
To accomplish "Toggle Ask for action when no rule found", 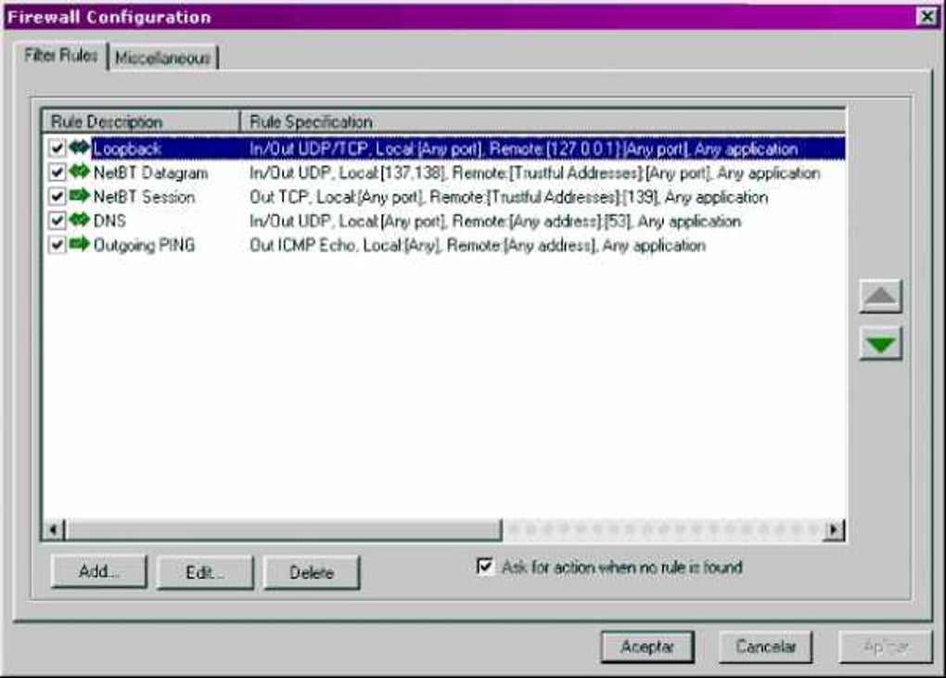I will [484, 567].
